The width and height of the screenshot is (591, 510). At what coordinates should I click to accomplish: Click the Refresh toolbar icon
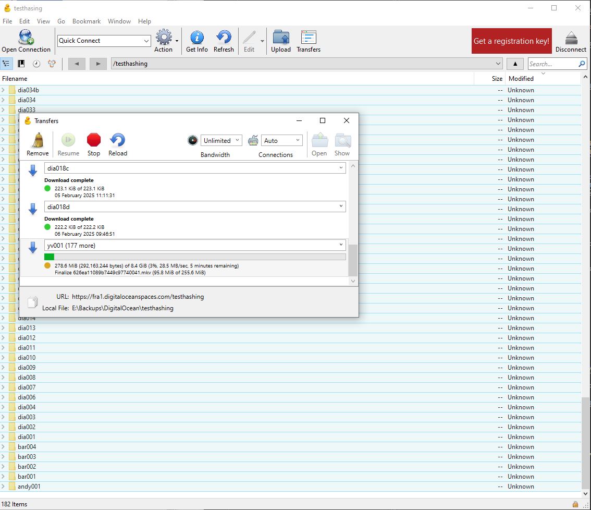tap(224, 38)
